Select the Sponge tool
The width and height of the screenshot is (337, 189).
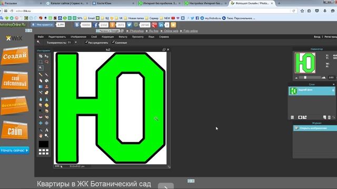coord(46,105)
